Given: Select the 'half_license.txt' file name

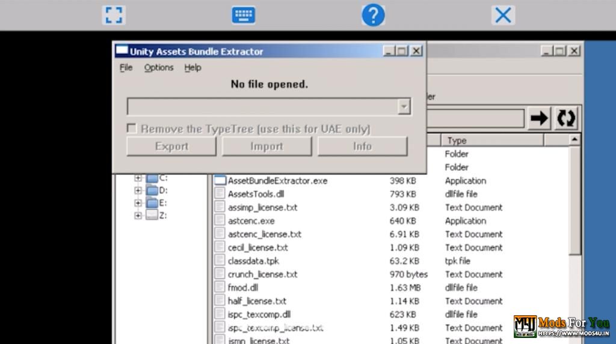Looking at the screenshot, I should pos(257,301).
